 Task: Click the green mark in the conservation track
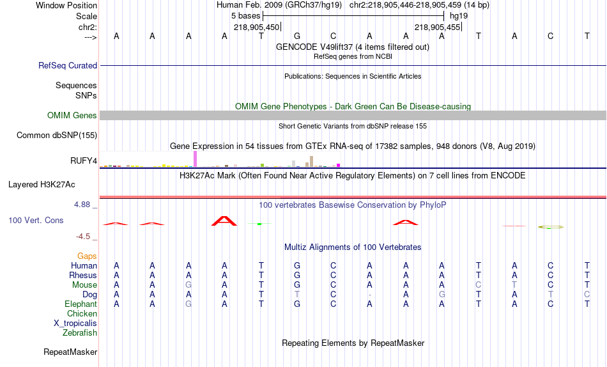259,224
